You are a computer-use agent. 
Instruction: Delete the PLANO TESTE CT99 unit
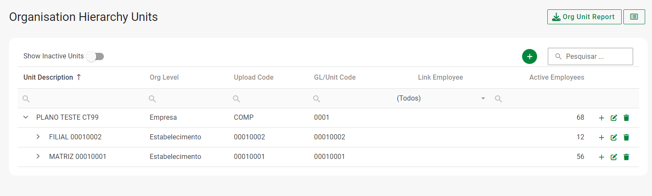click(626, 118)
